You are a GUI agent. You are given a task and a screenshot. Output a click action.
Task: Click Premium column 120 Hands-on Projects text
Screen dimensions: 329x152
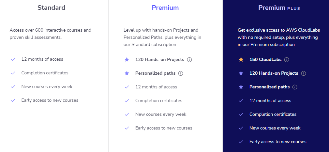click(159, 60)
